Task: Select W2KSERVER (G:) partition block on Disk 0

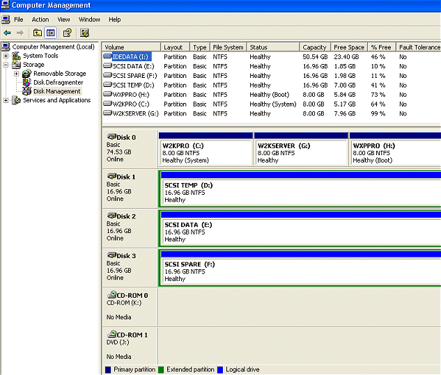Action: tap(301, 149)
